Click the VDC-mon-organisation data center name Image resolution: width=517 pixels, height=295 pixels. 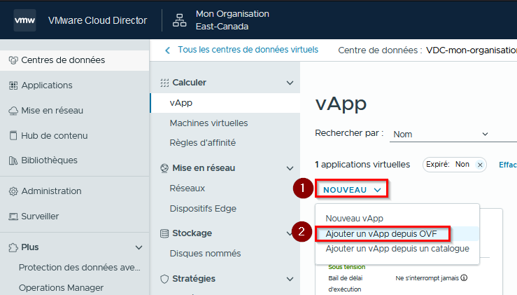pyautogui.click(x=472, y=50)
